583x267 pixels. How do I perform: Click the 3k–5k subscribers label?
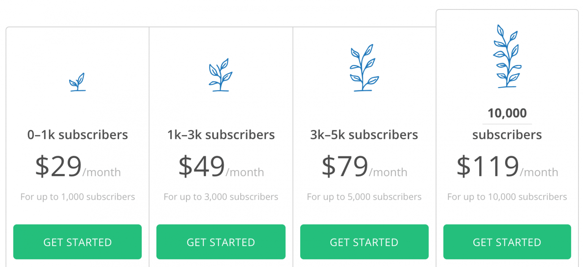[364, 134]
